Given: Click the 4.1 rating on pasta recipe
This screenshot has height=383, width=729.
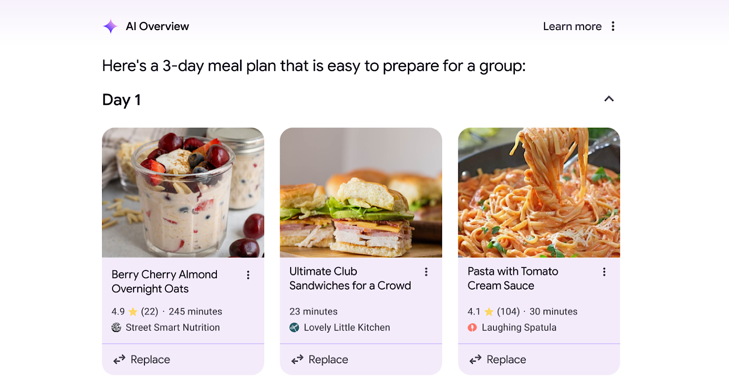Looking at the screenshot, I should (474, 311).
